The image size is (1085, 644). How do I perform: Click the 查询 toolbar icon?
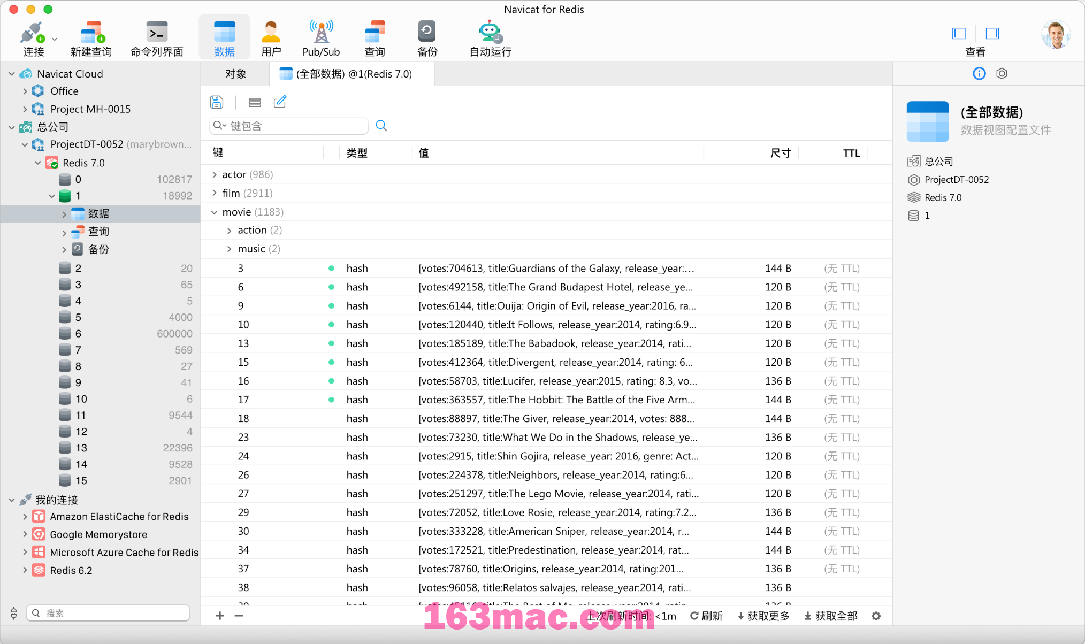click(x=375, y=37)
